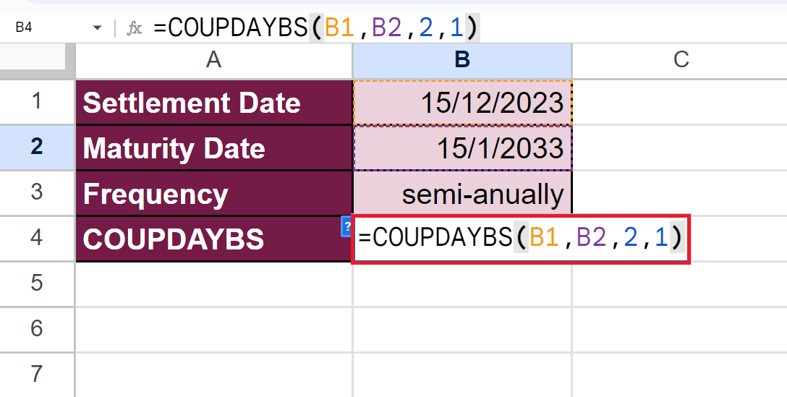Select the semi-anually cell

[462, 194]
